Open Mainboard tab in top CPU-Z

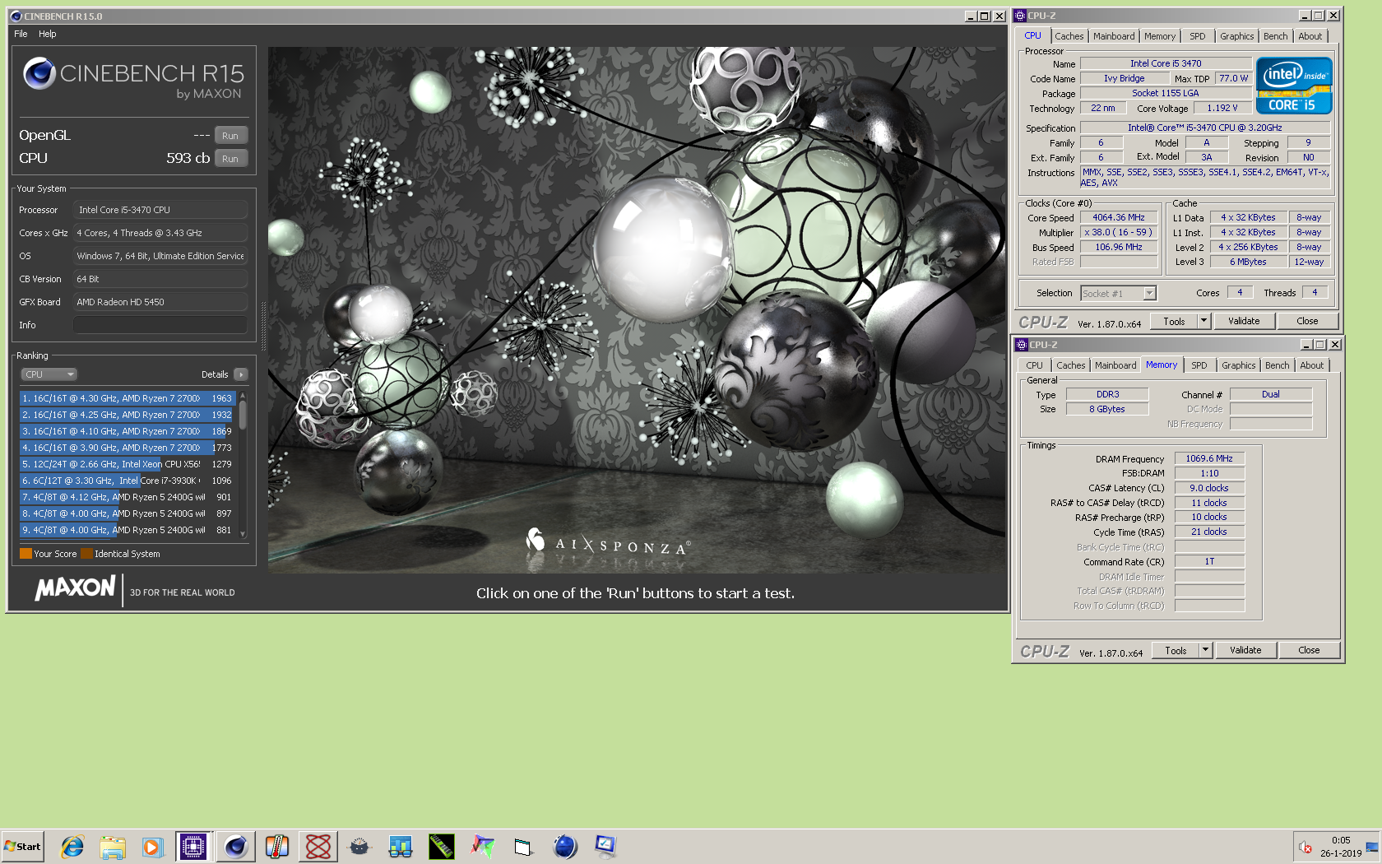(x=1114, y=36)
